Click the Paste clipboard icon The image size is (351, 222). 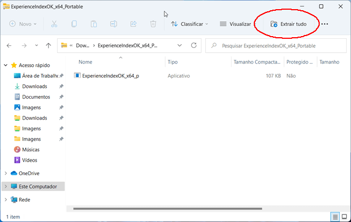click(94, 24)
